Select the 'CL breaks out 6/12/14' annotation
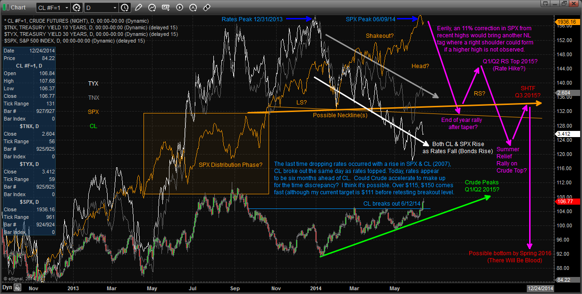The width and height of the screenshot is (582, 294). pos(392,203)
